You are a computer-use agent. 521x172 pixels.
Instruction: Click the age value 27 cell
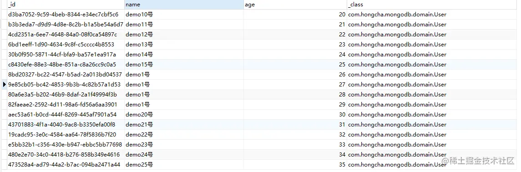point(295,84)
